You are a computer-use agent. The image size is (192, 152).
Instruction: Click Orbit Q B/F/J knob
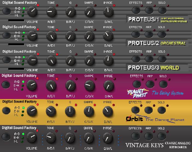70,111
